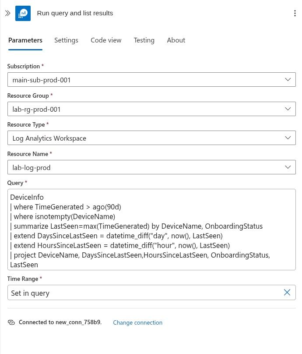The image size is (302, 354).
Task: Expand the Resource Type dropdown chevron
Action: 288,138
